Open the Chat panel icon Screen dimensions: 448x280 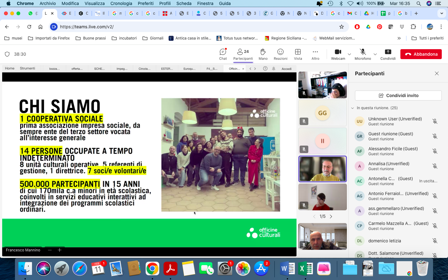coord(223,52)
